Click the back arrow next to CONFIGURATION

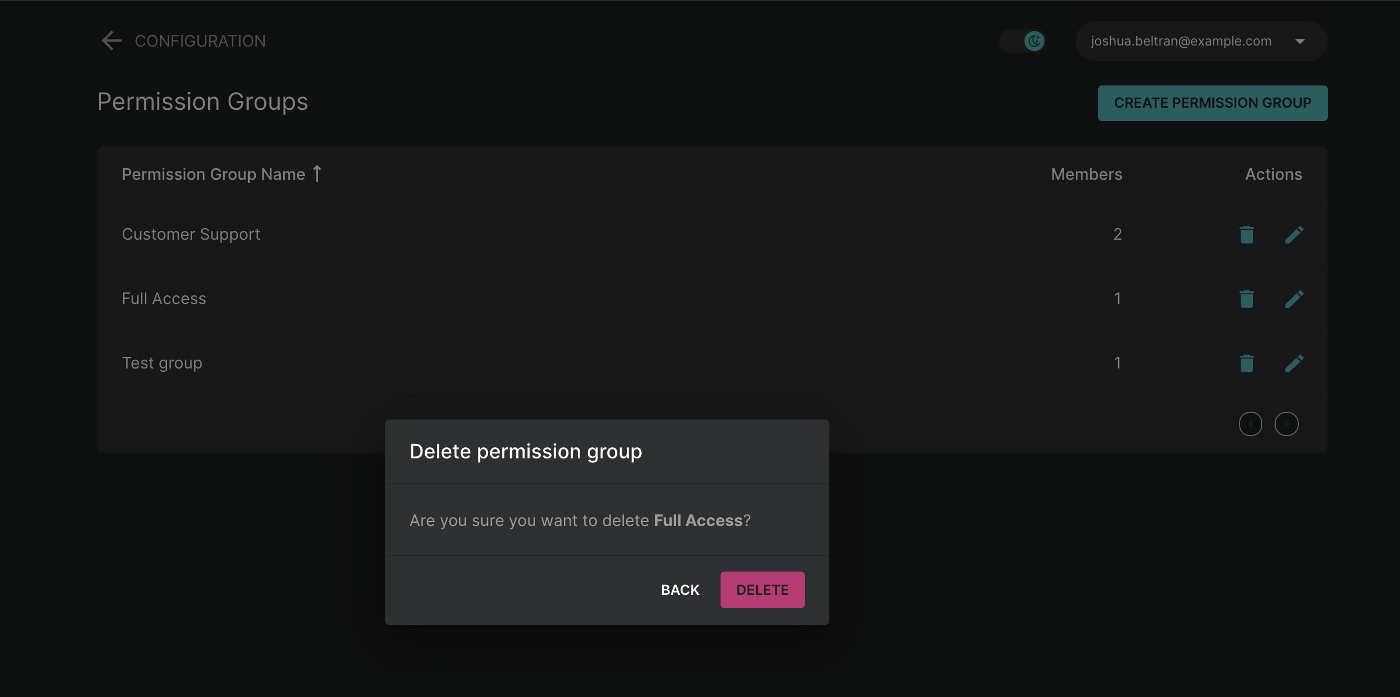(111, 40)
